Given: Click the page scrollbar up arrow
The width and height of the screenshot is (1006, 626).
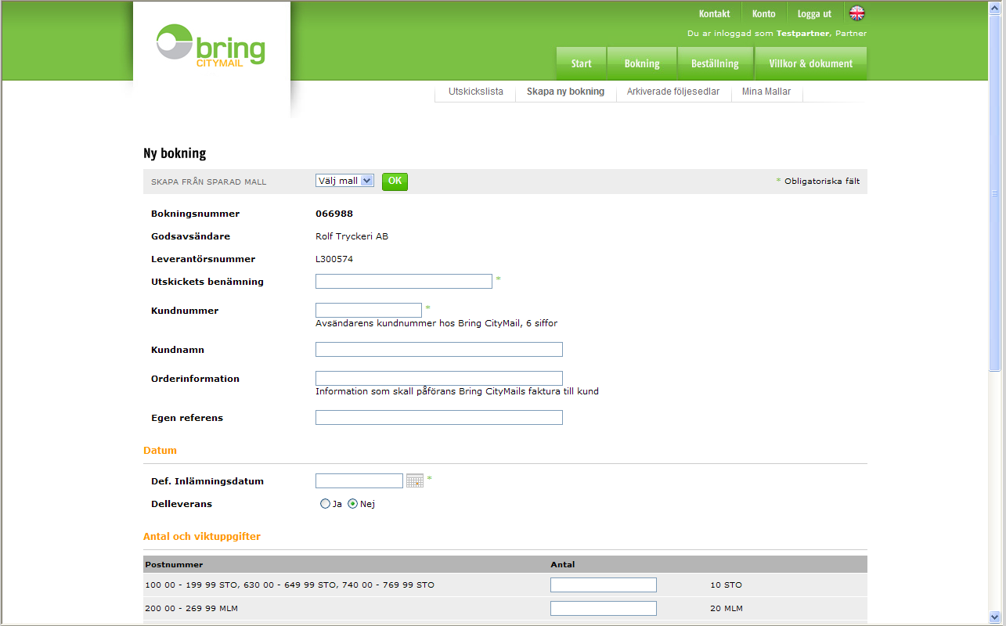Looking at the screenshot, I should [995, 7].
